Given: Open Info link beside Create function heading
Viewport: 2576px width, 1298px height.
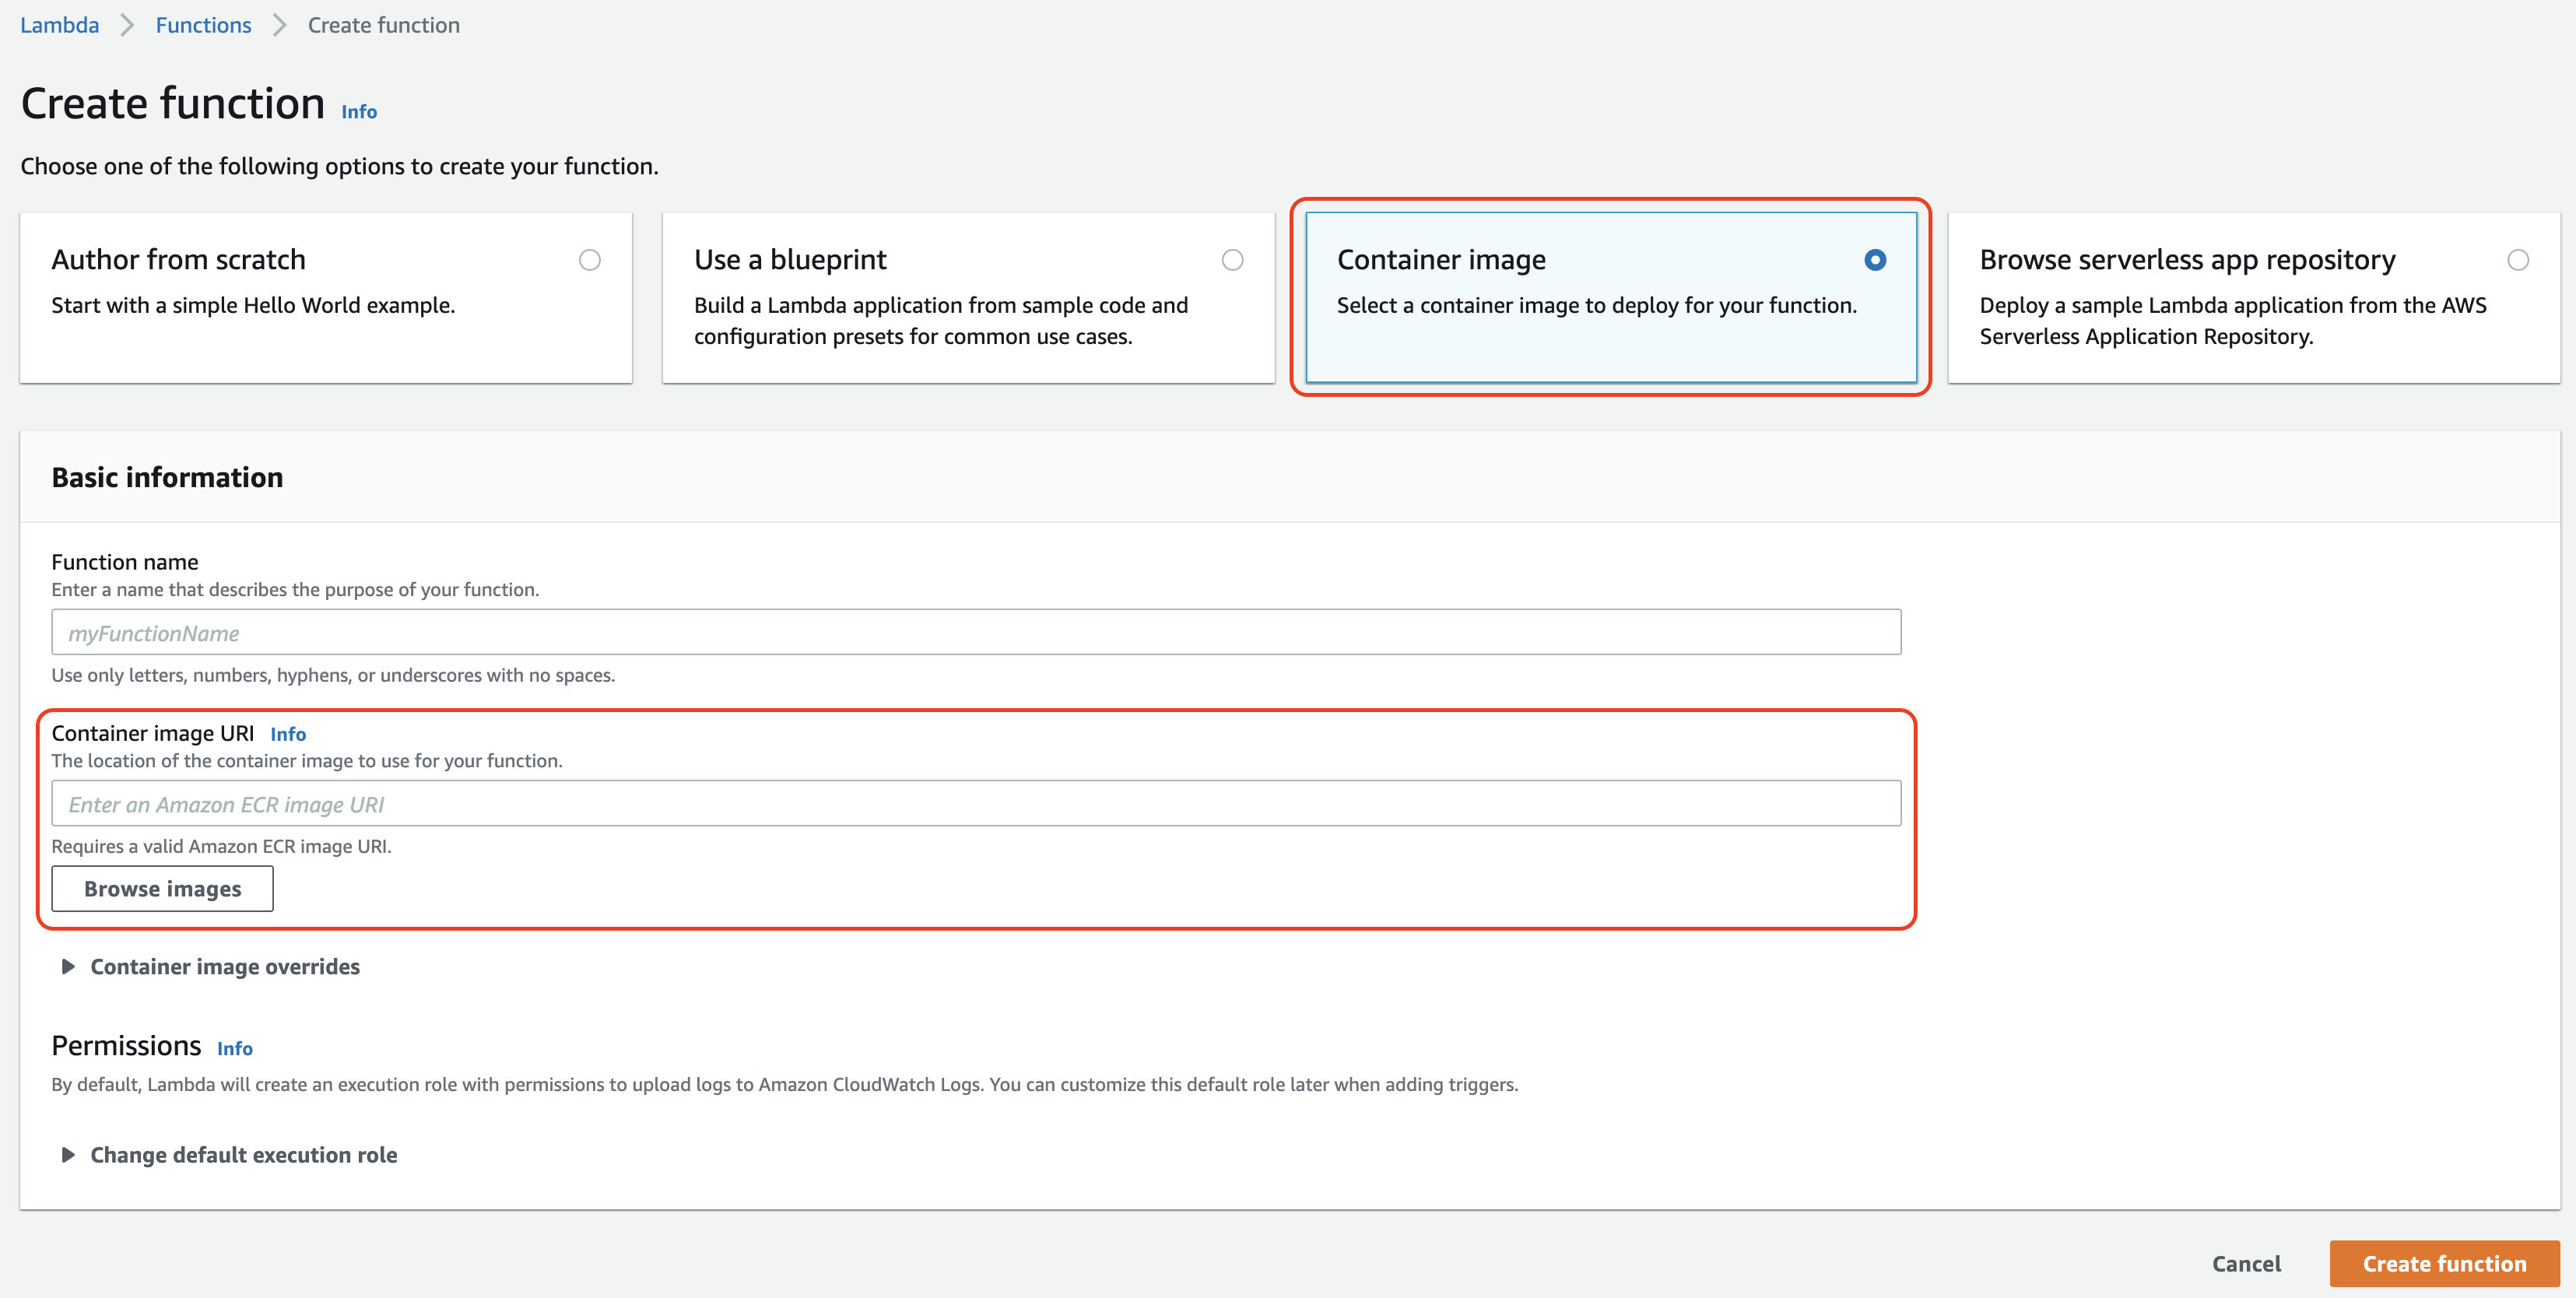Looking at the screenshot, I should [359, 112].
